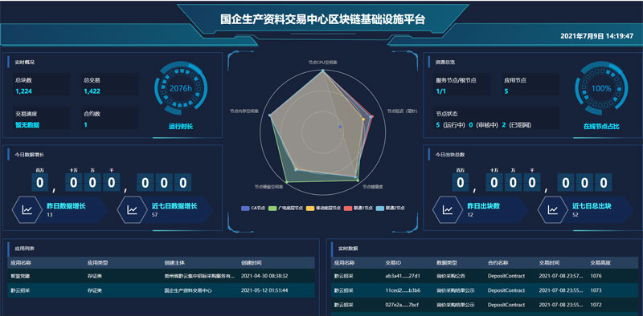643x316 pixels.
Task: Click the 昨日数据增长 chart icon
Action: [27, 210]
